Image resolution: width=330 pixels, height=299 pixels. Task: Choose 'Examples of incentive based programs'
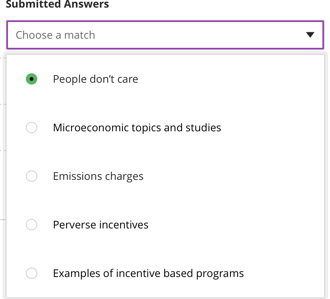(x=32, y=273)
